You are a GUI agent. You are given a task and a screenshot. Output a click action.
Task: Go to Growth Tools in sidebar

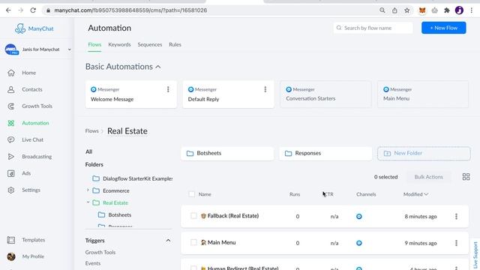tap(37, 106)
